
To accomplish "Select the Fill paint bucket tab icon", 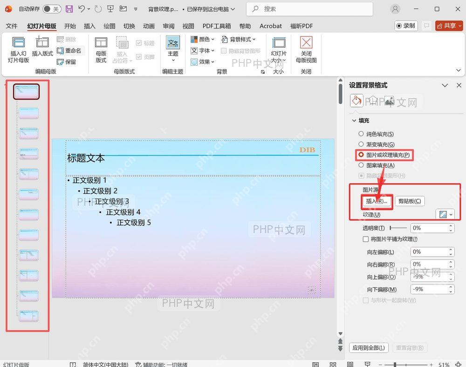I will tap(356, 101).
